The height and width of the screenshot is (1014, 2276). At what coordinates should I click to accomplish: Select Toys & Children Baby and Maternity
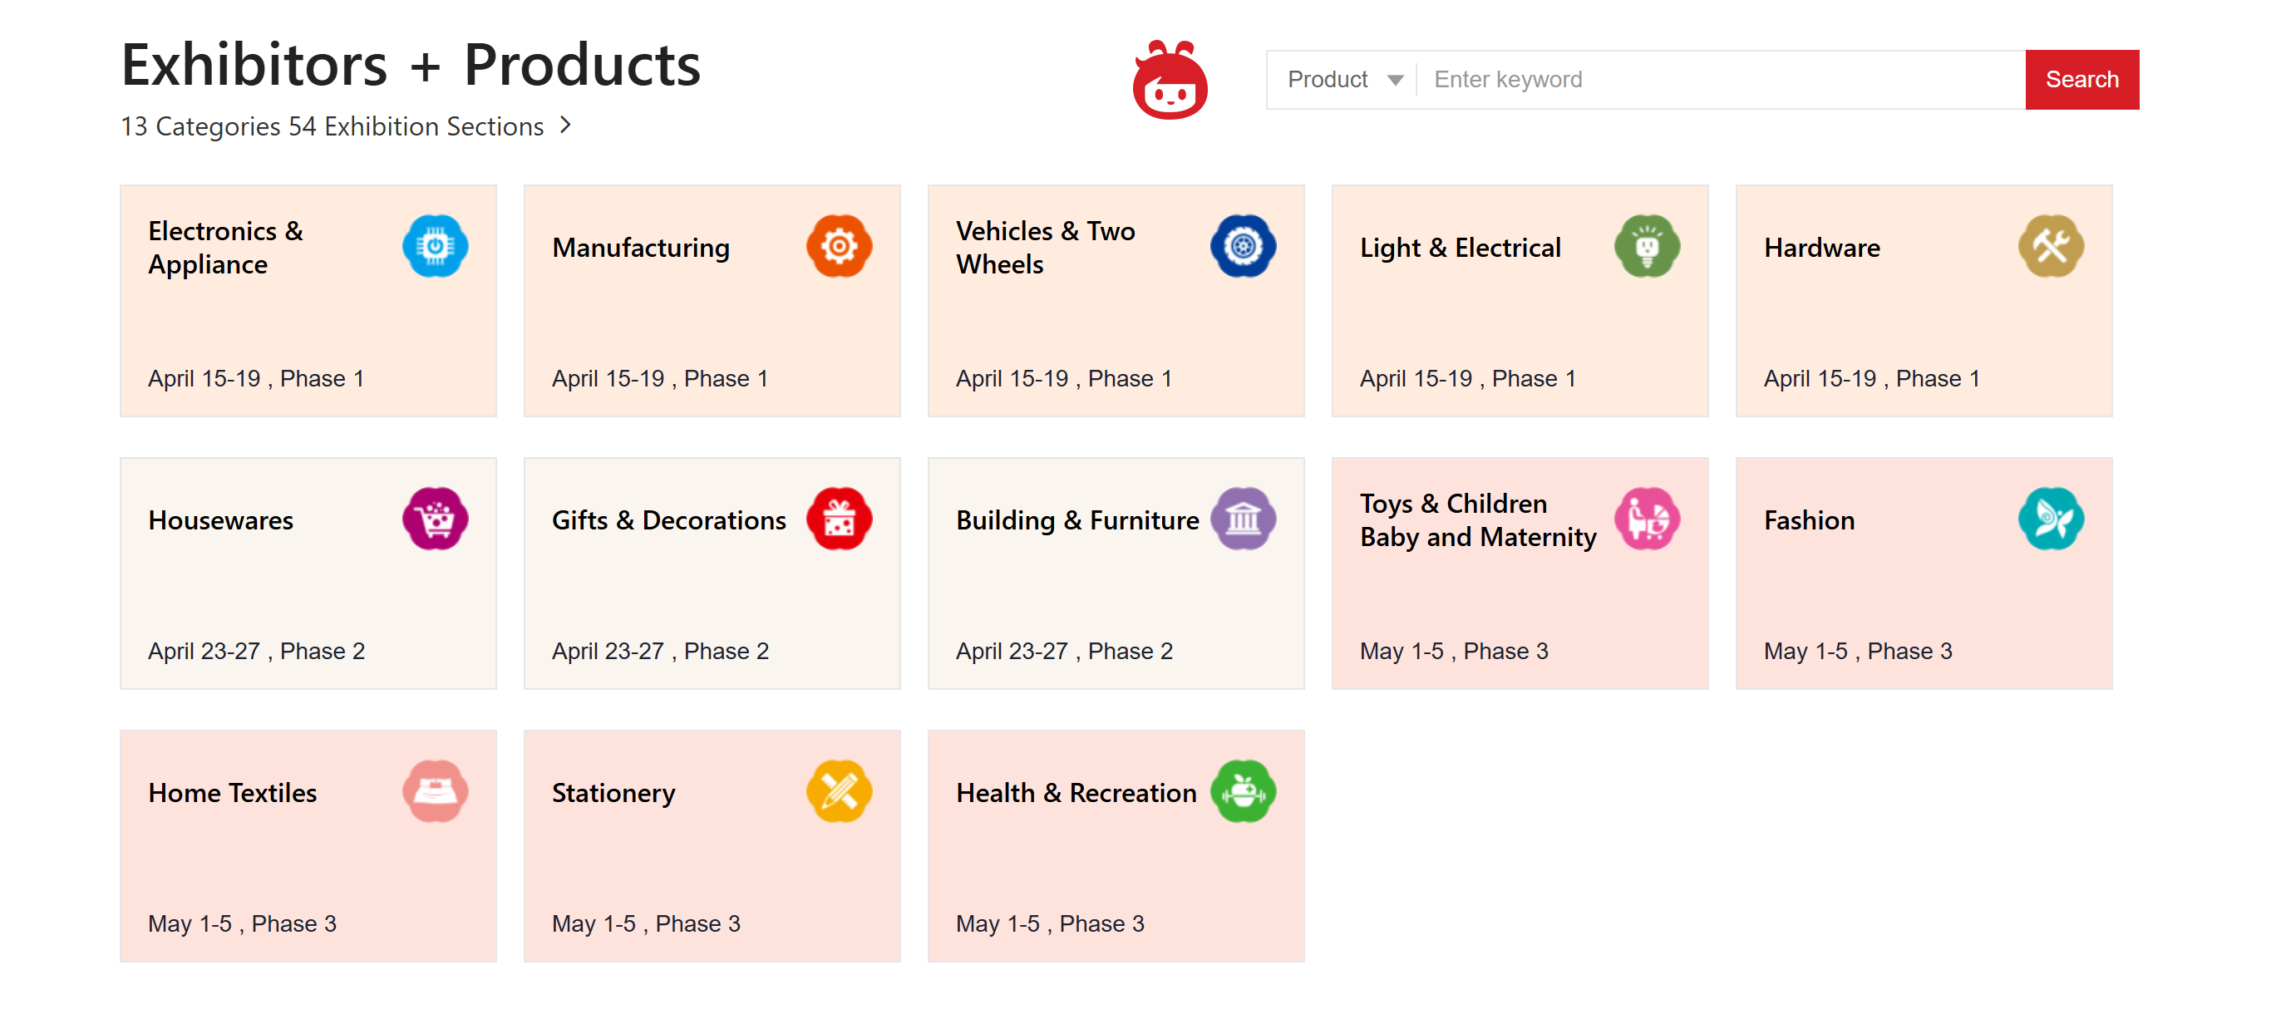(1519, 573)
